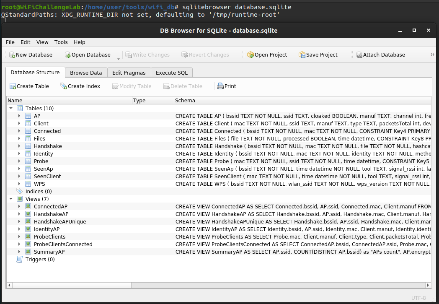Collapse the Views (7) group

coord(11,199)
